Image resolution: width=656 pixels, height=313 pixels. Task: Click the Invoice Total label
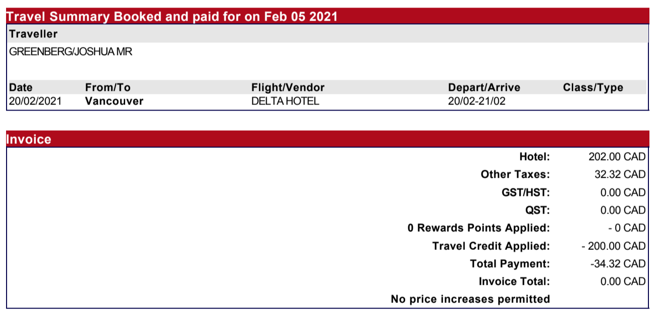pos(514,281)
